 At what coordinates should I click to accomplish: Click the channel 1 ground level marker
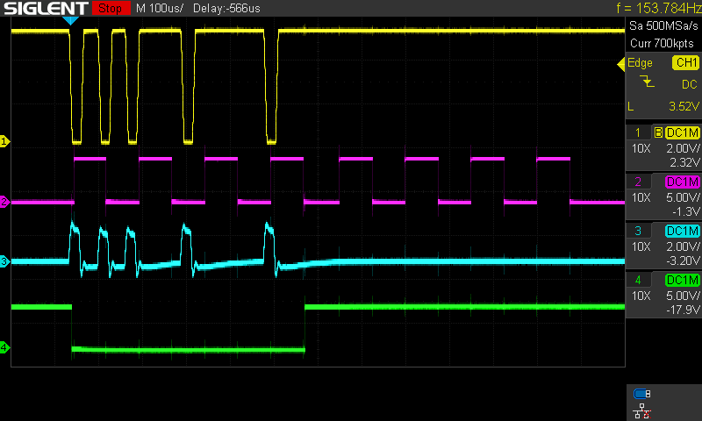coord(4,141)
